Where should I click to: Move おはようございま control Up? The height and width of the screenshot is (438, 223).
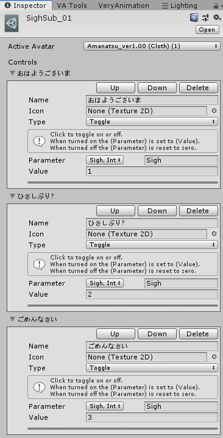click(x=115, y=88)
